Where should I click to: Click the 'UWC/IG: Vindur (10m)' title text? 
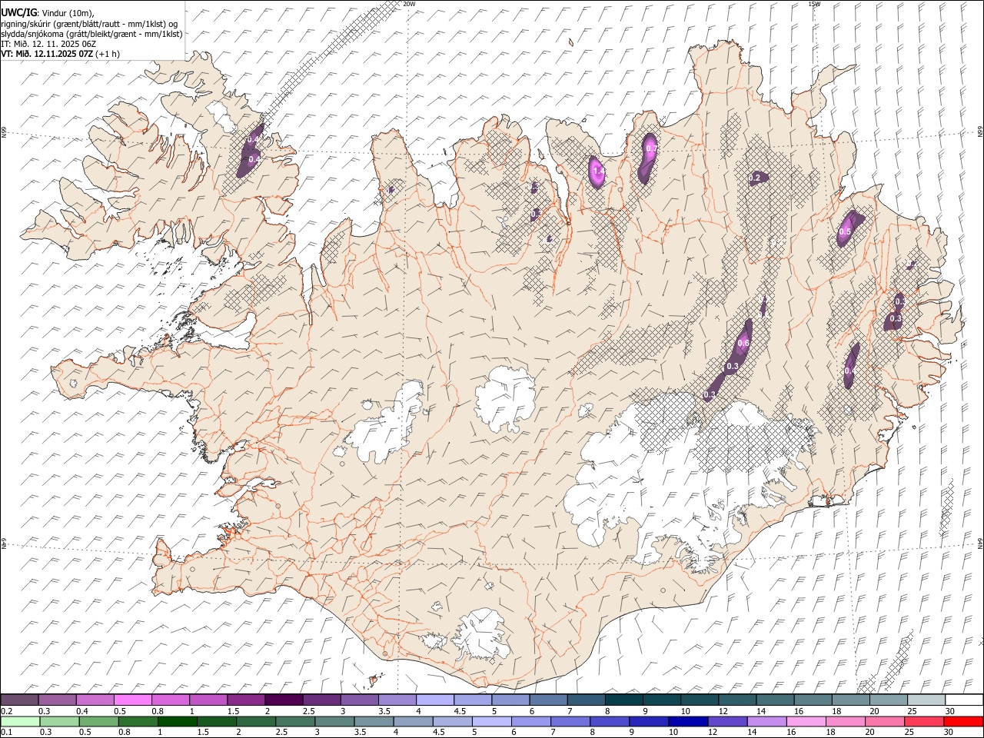point(47,12)
